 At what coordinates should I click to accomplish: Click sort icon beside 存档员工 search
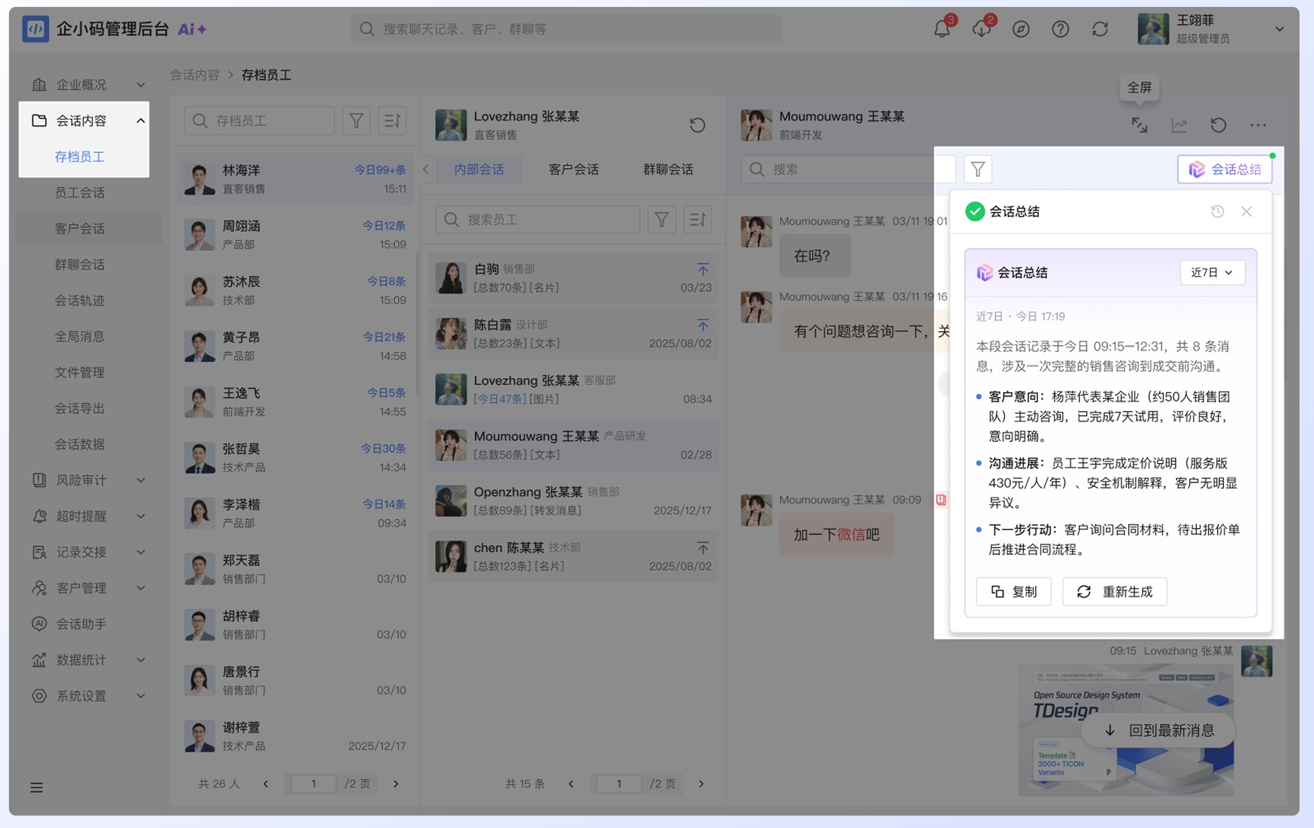tap(392, 121)
